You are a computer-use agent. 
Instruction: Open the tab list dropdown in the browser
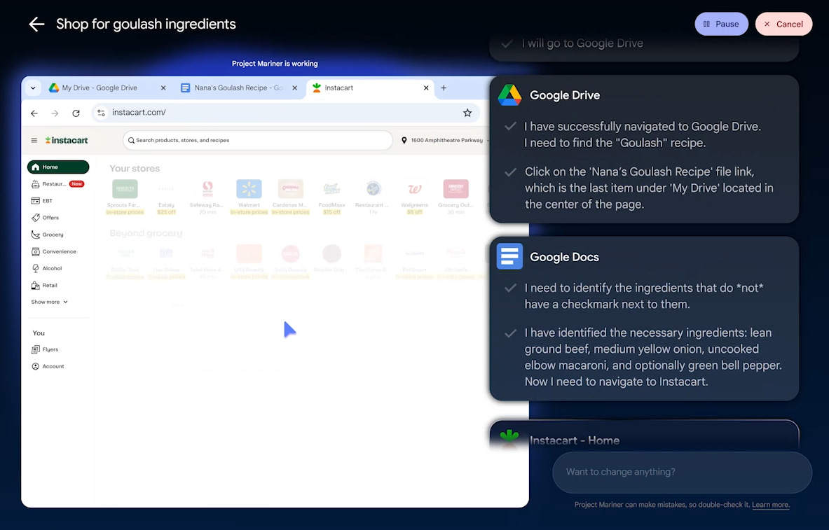(x=34, y=88)
